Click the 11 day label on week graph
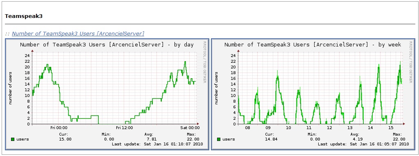Viewport: 419px width, 156px height. tap(309, 127)
